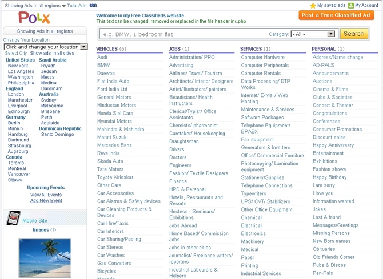This screenshot has height=279, width=383.
Task: Open Happy Birthday subcategory
Action: click(x=329, y=177)
